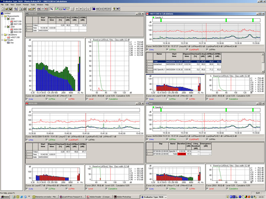Open the Insert menu
Image resolution: width=266 pixels, height=199 pixels.
pyautogui.click(x=19, y=5)
